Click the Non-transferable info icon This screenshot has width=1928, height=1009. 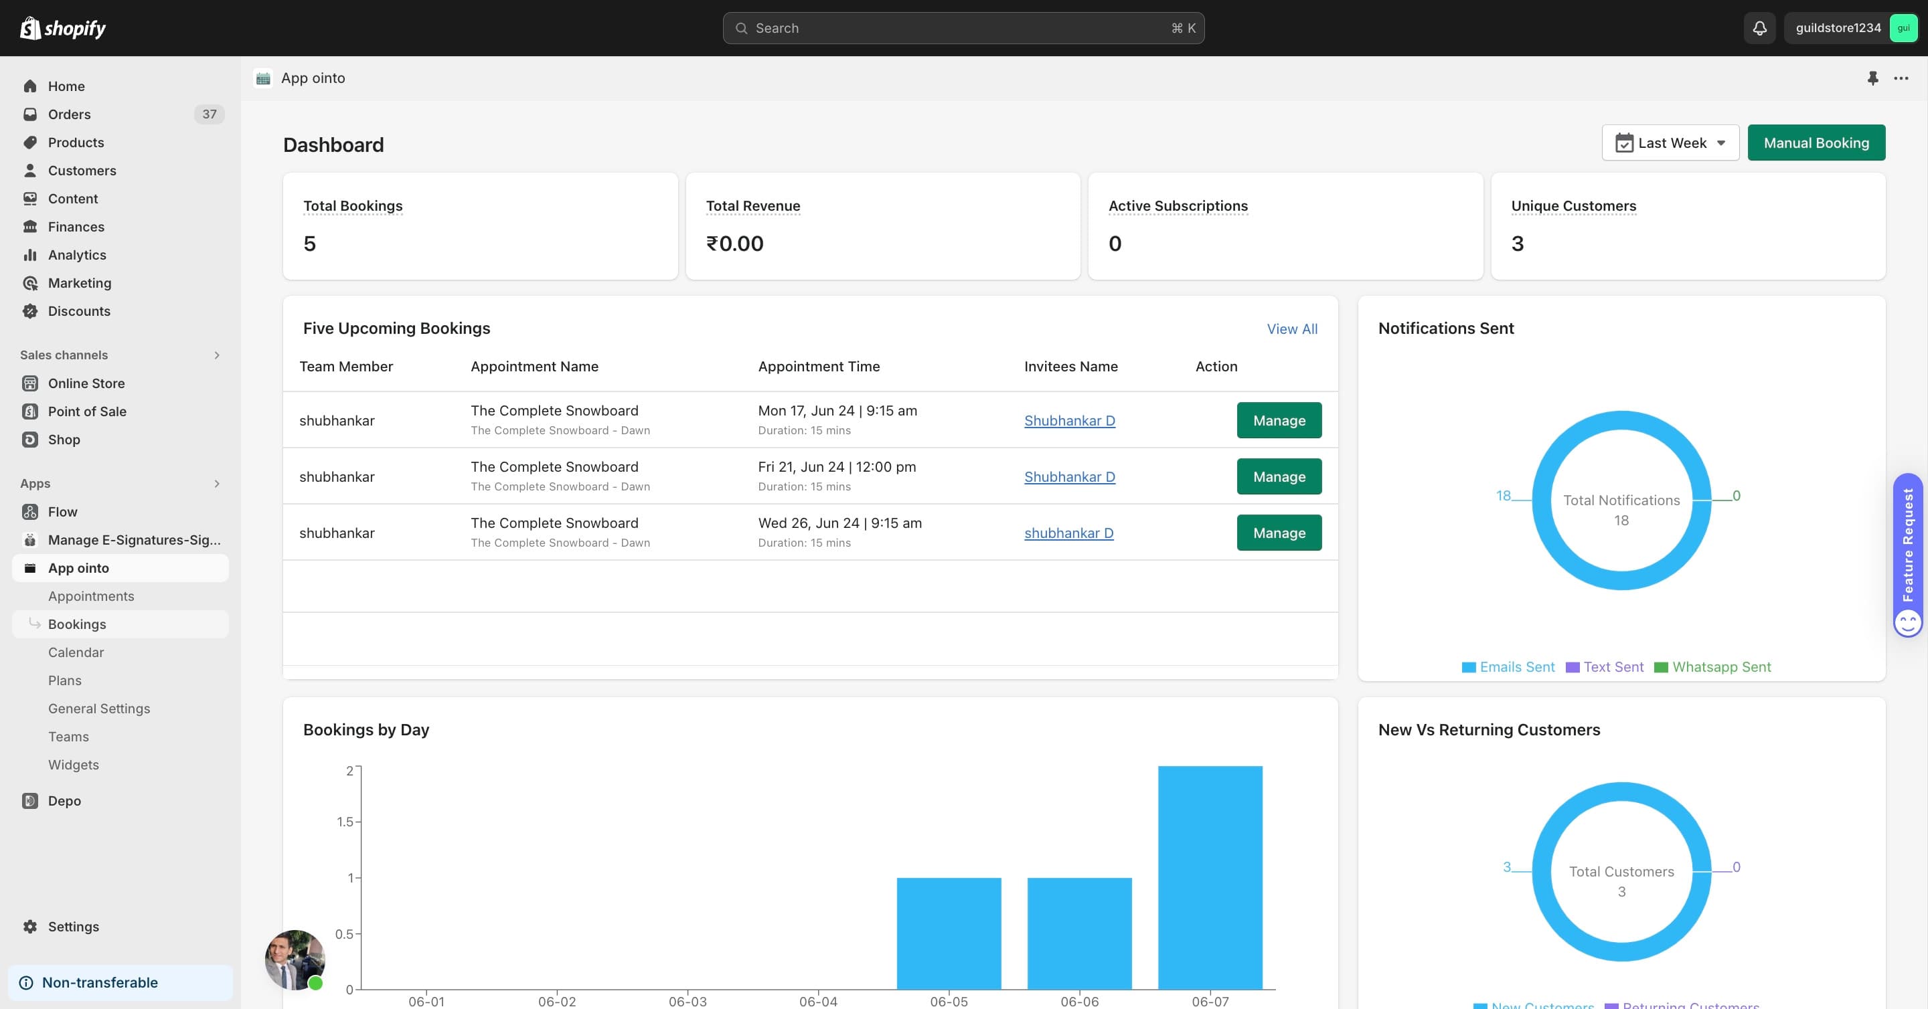(x=26, y=983)
